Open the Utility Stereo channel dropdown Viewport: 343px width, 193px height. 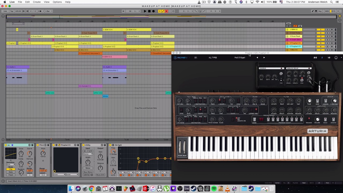click(x=88, y=154)
